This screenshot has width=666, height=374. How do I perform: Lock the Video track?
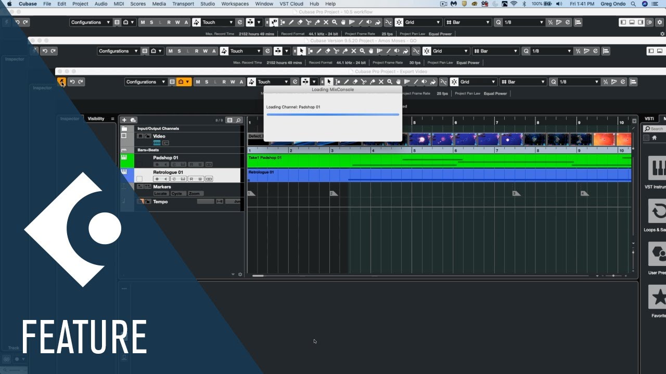[148, 136]
